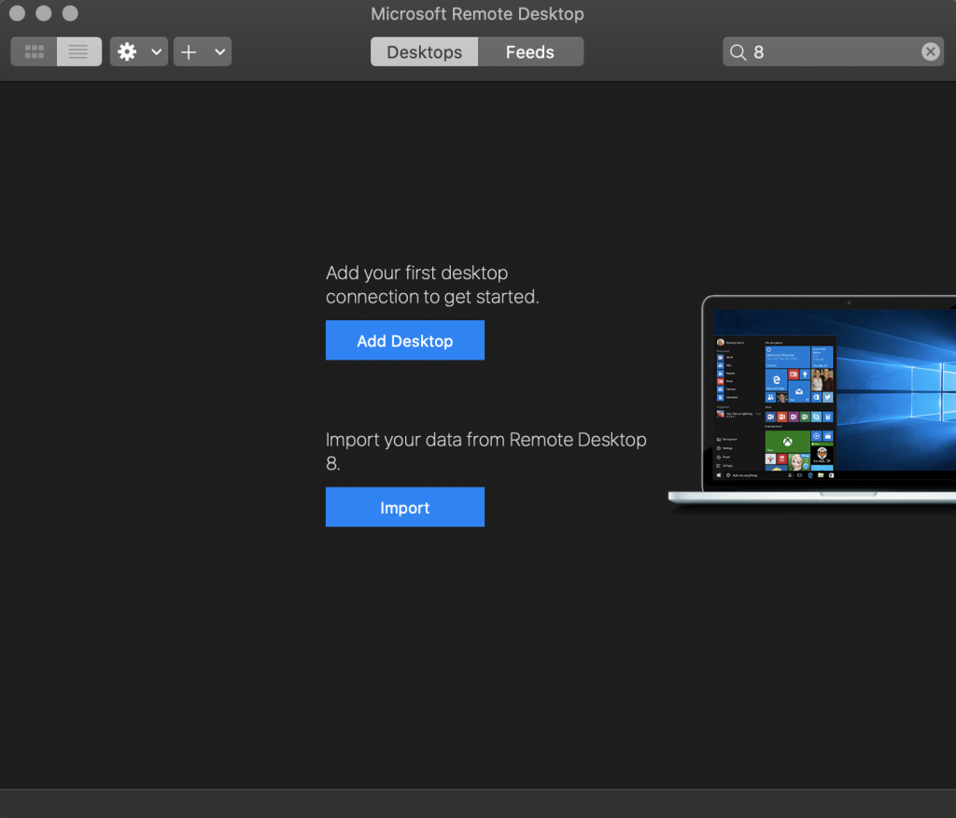956x818 pixels.
Task: Click the search magnifier icon
Action: point(738,52)
